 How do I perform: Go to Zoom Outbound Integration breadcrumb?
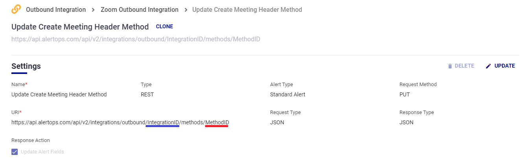point(139,9)
